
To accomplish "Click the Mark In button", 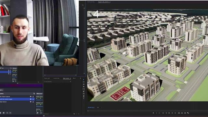I will (x=157, y=113).
